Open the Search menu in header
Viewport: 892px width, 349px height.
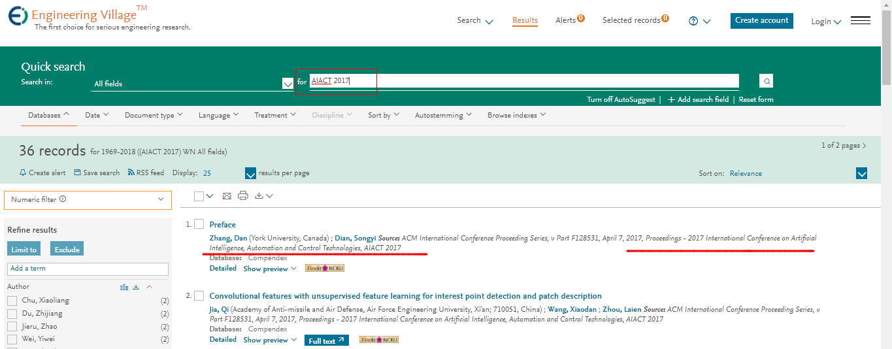point(474,20)
